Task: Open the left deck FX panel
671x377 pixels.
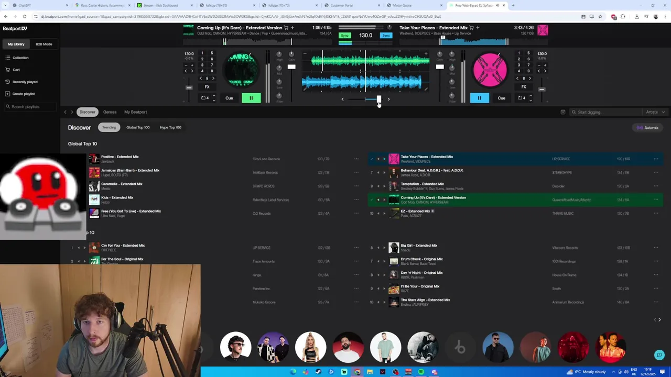Action: pos(207,87)
